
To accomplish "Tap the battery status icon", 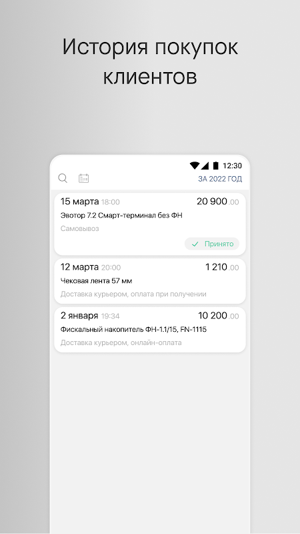I will tap(215, 166).
